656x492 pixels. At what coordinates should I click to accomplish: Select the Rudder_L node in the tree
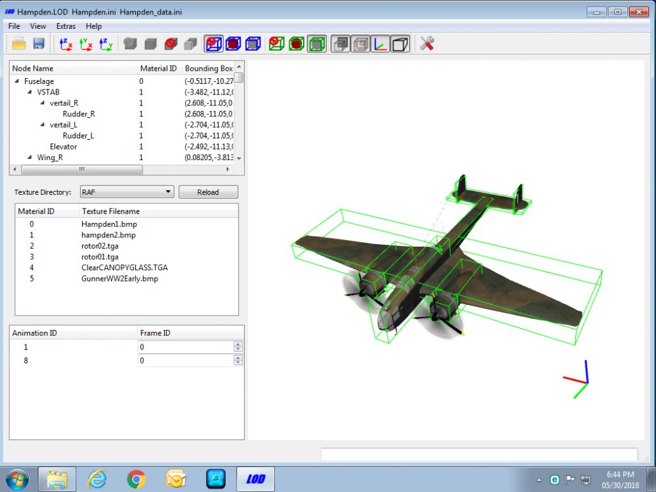[78, 136]
